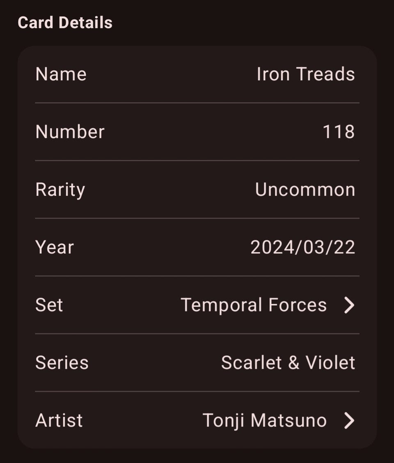Select card number 118
This screenshot has width=394, height=463.
click(x=339, y=132)
